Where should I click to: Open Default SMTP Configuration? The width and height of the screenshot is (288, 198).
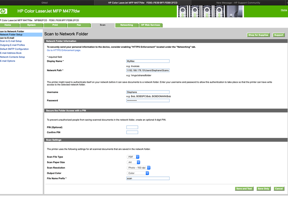tap(14, 49)
